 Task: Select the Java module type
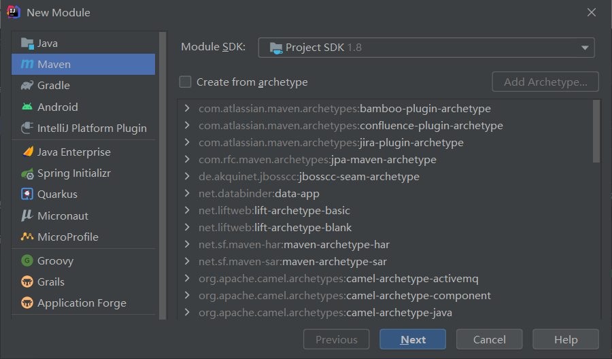tap(84, 44)
